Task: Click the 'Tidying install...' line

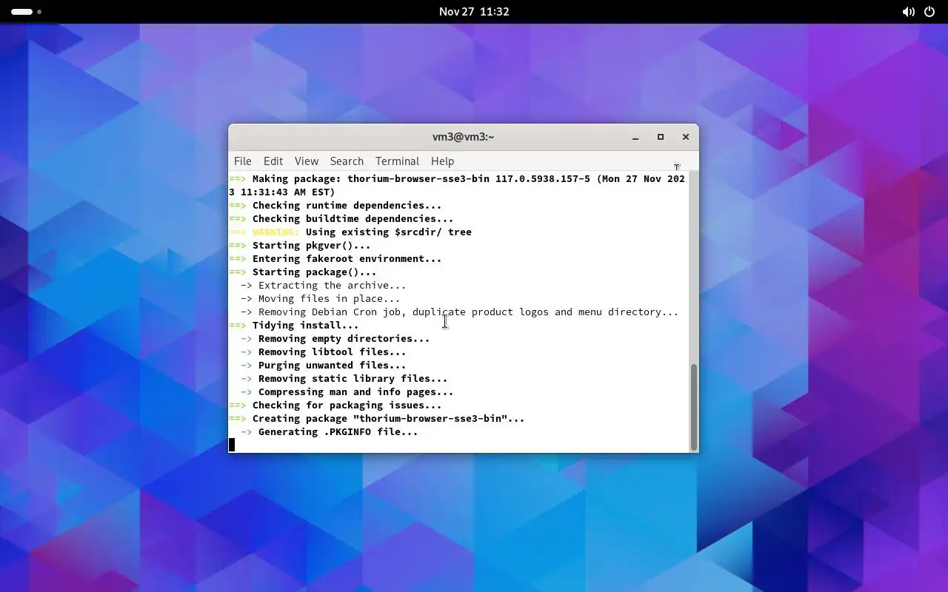Action: coord(294,325)
